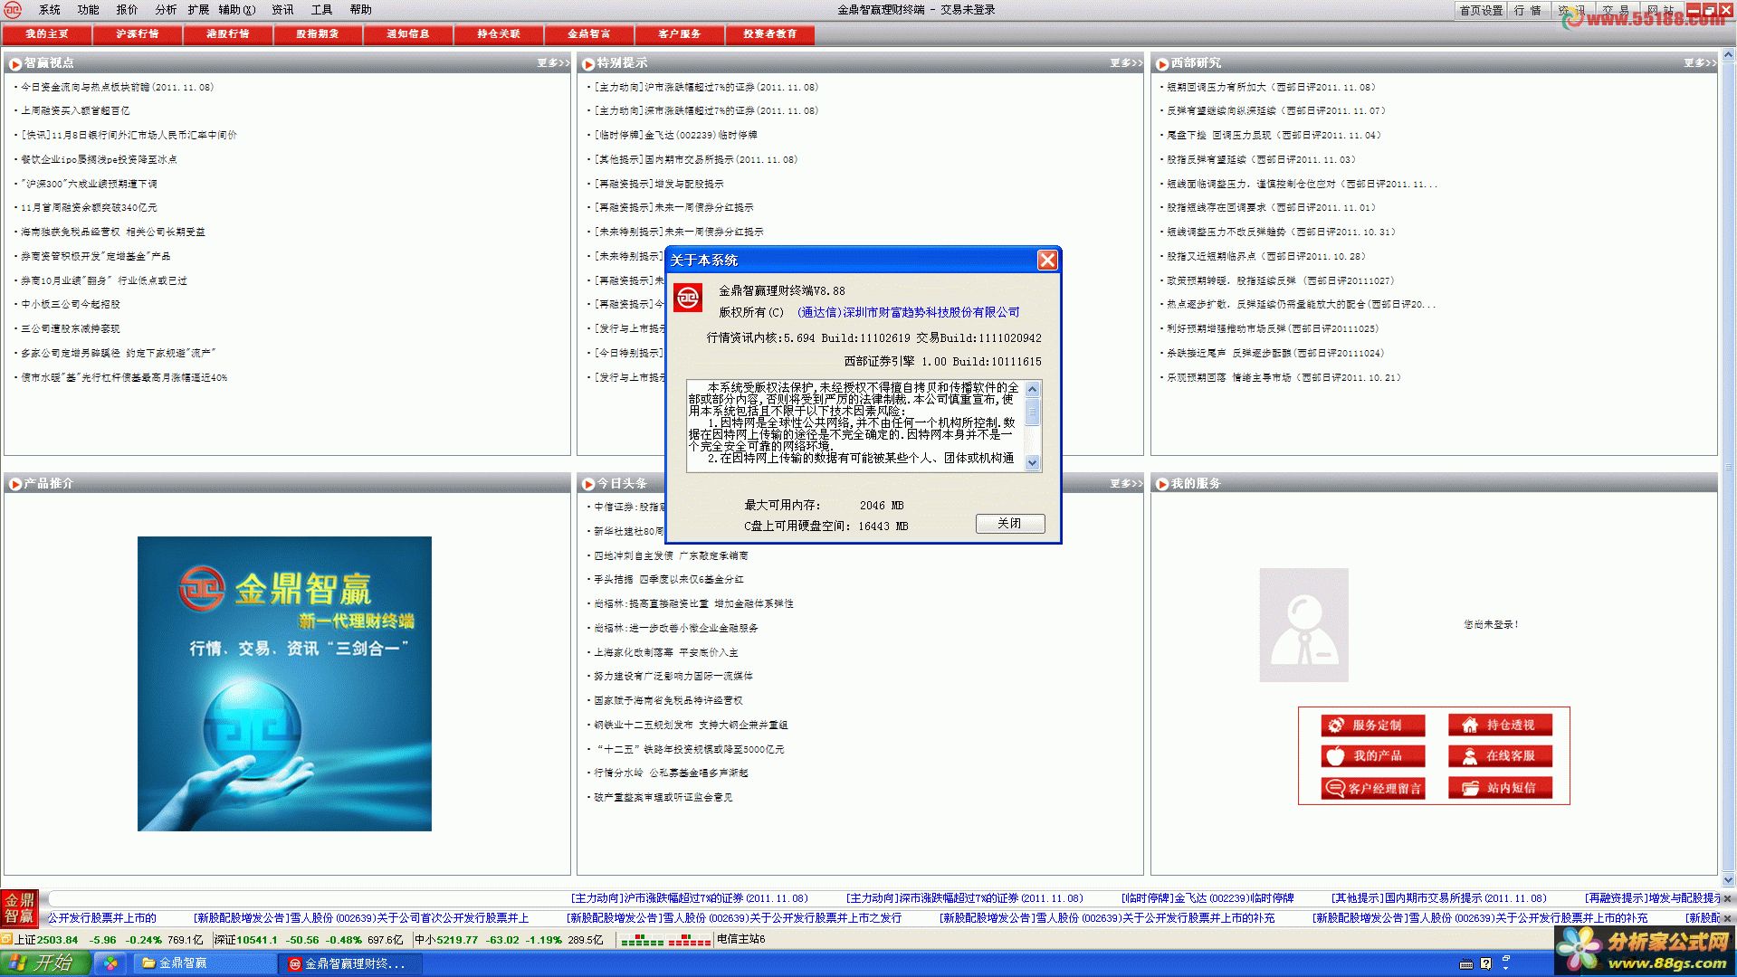Open the 扩展 menu
This screenshot has width=1737, height=977.
198,10
